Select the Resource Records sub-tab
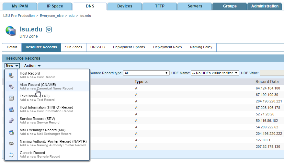284x165 pixels. [41, 47]
